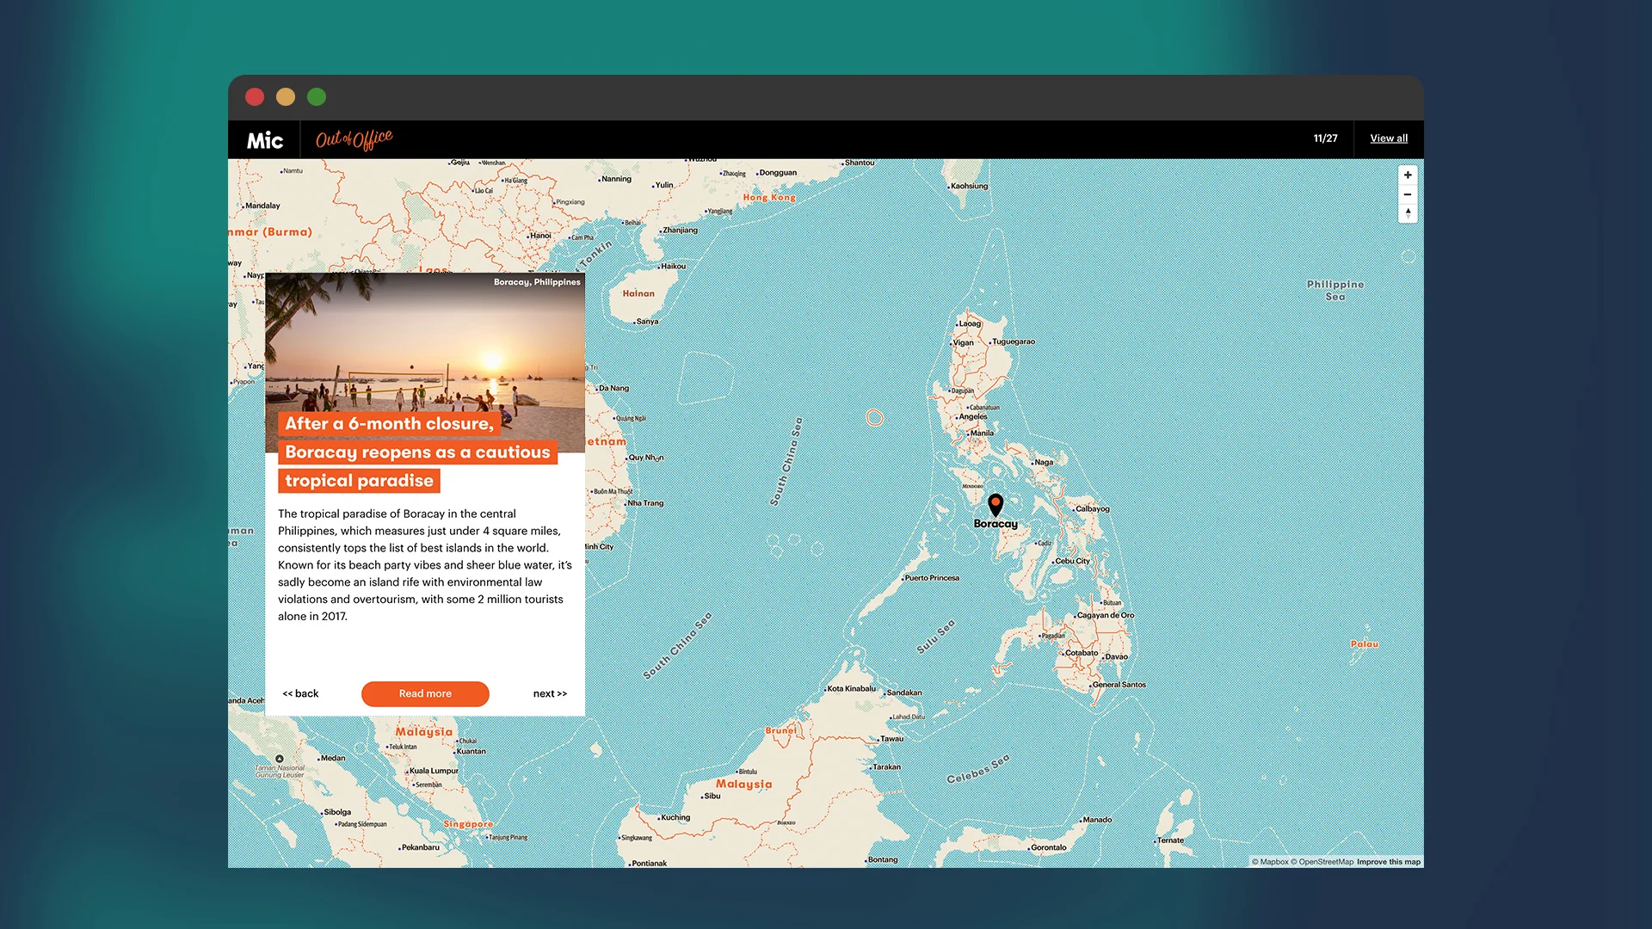This screenshot has width=1652, height=929.
Task: Click the Singapore map label
Action: tap(468, 824)
